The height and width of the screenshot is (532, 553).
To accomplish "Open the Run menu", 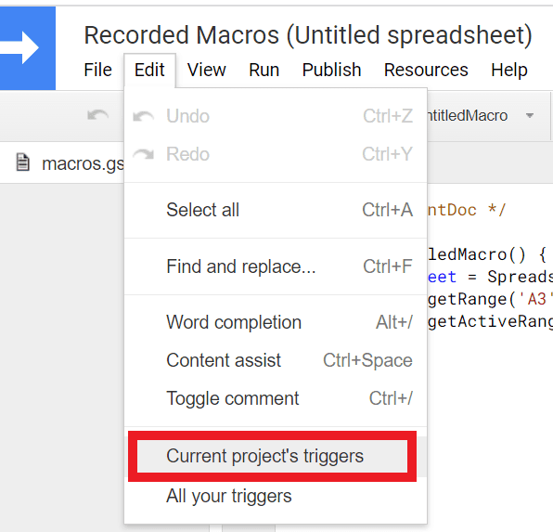I will (x=264, y=70).
